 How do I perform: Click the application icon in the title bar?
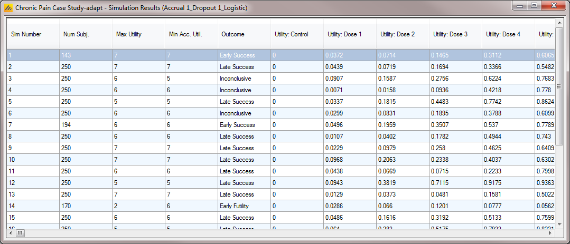coord(7,8)
